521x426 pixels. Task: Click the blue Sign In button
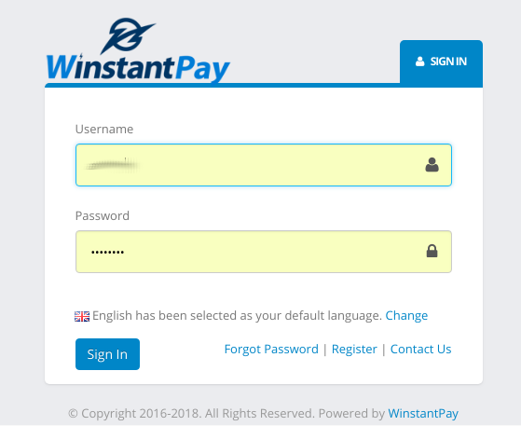pyautogui.click(x=108, y=354)
